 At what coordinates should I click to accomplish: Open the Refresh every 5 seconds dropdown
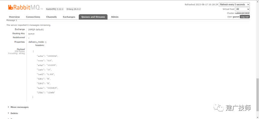point(234,4)
